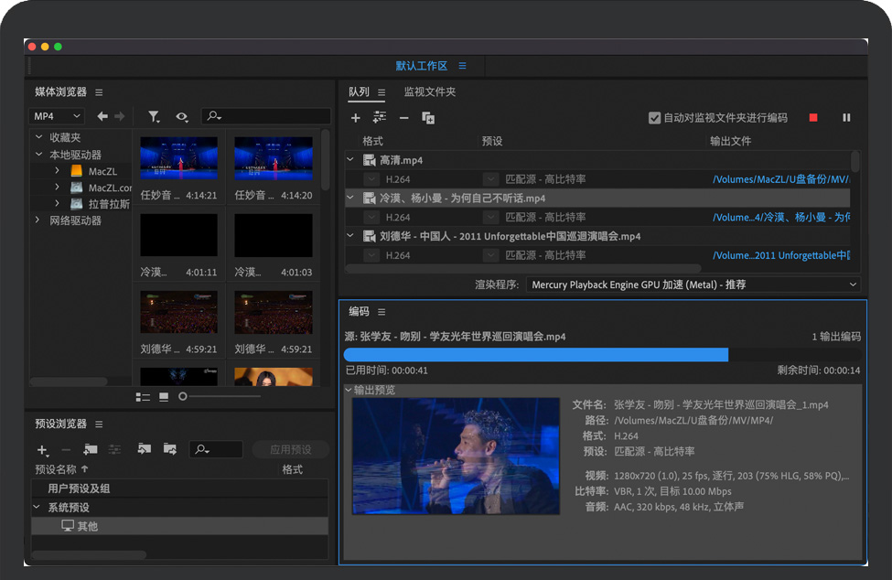Switch to the 监视文件夹 tab
Image resolution: width=892 pixels, height=580 pixels.
click(x=429, y=91)
